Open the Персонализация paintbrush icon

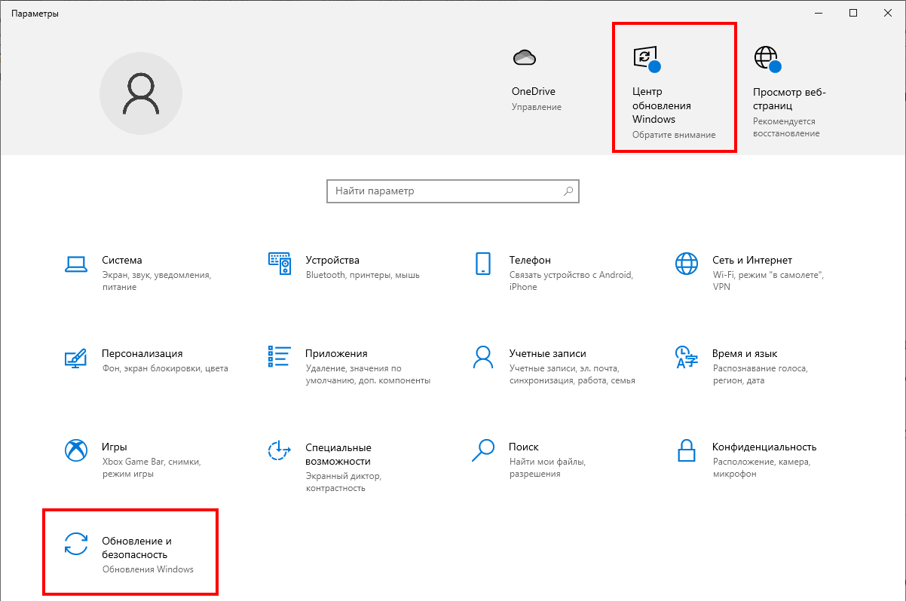[x=75, y=357]
